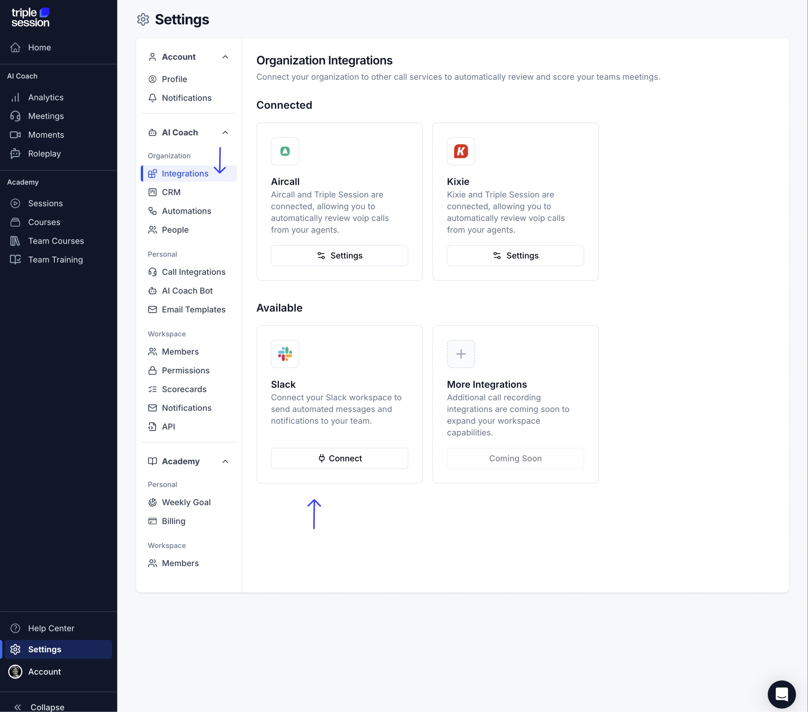Image resolution: width=808 pixels, height=712 pixels.
Task: Open Email Templates settings
Action: (x=189, y=310)
